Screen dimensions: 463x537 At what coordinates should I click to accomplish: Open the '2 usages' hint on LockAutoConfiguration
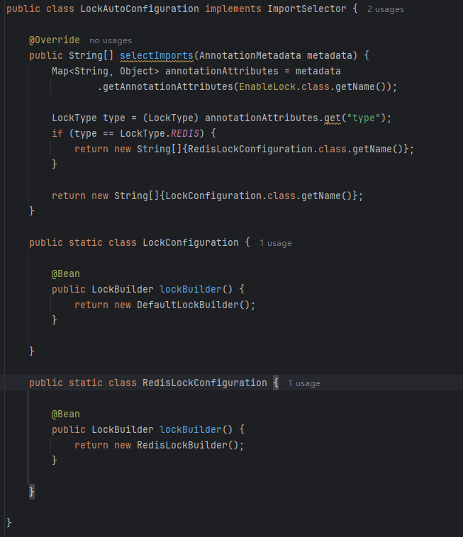click(385, 9)
